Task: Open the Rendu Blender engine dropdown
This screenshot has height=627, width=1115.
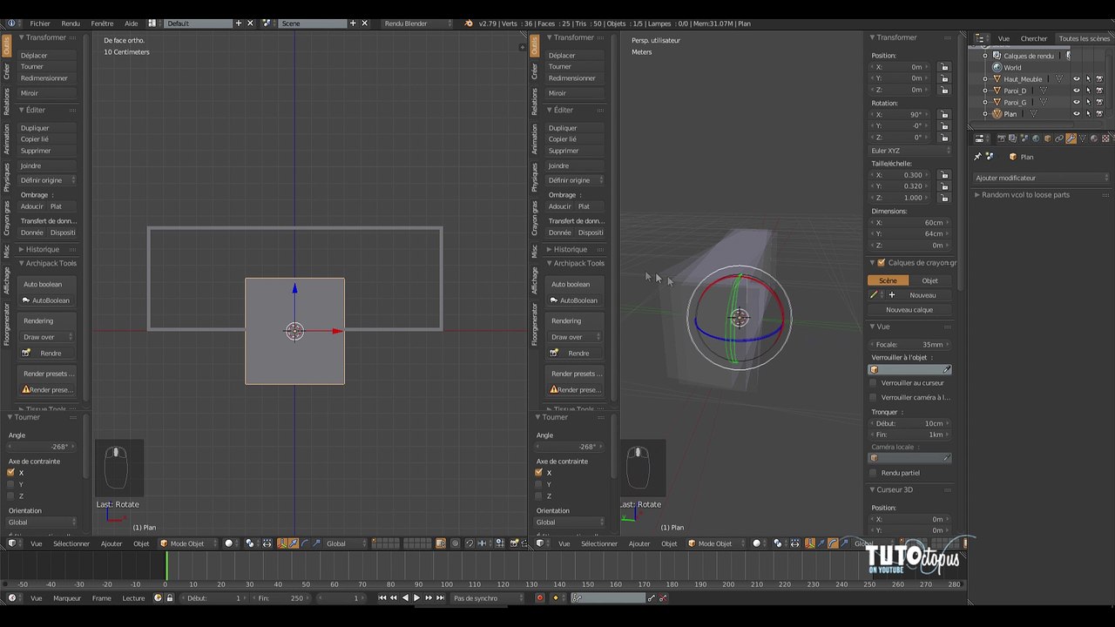Action: [x=420, y=24]
